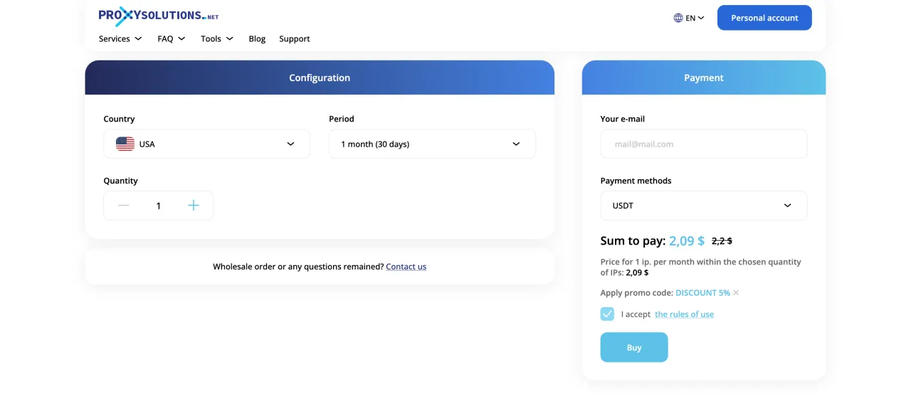Click the USA flag icon
This screenshot has height=396, width=911.
(125, 144)
